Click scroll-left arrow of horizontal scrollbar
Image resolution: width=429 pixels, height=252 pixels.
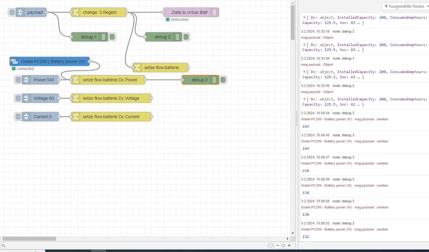tap(1, 238)
